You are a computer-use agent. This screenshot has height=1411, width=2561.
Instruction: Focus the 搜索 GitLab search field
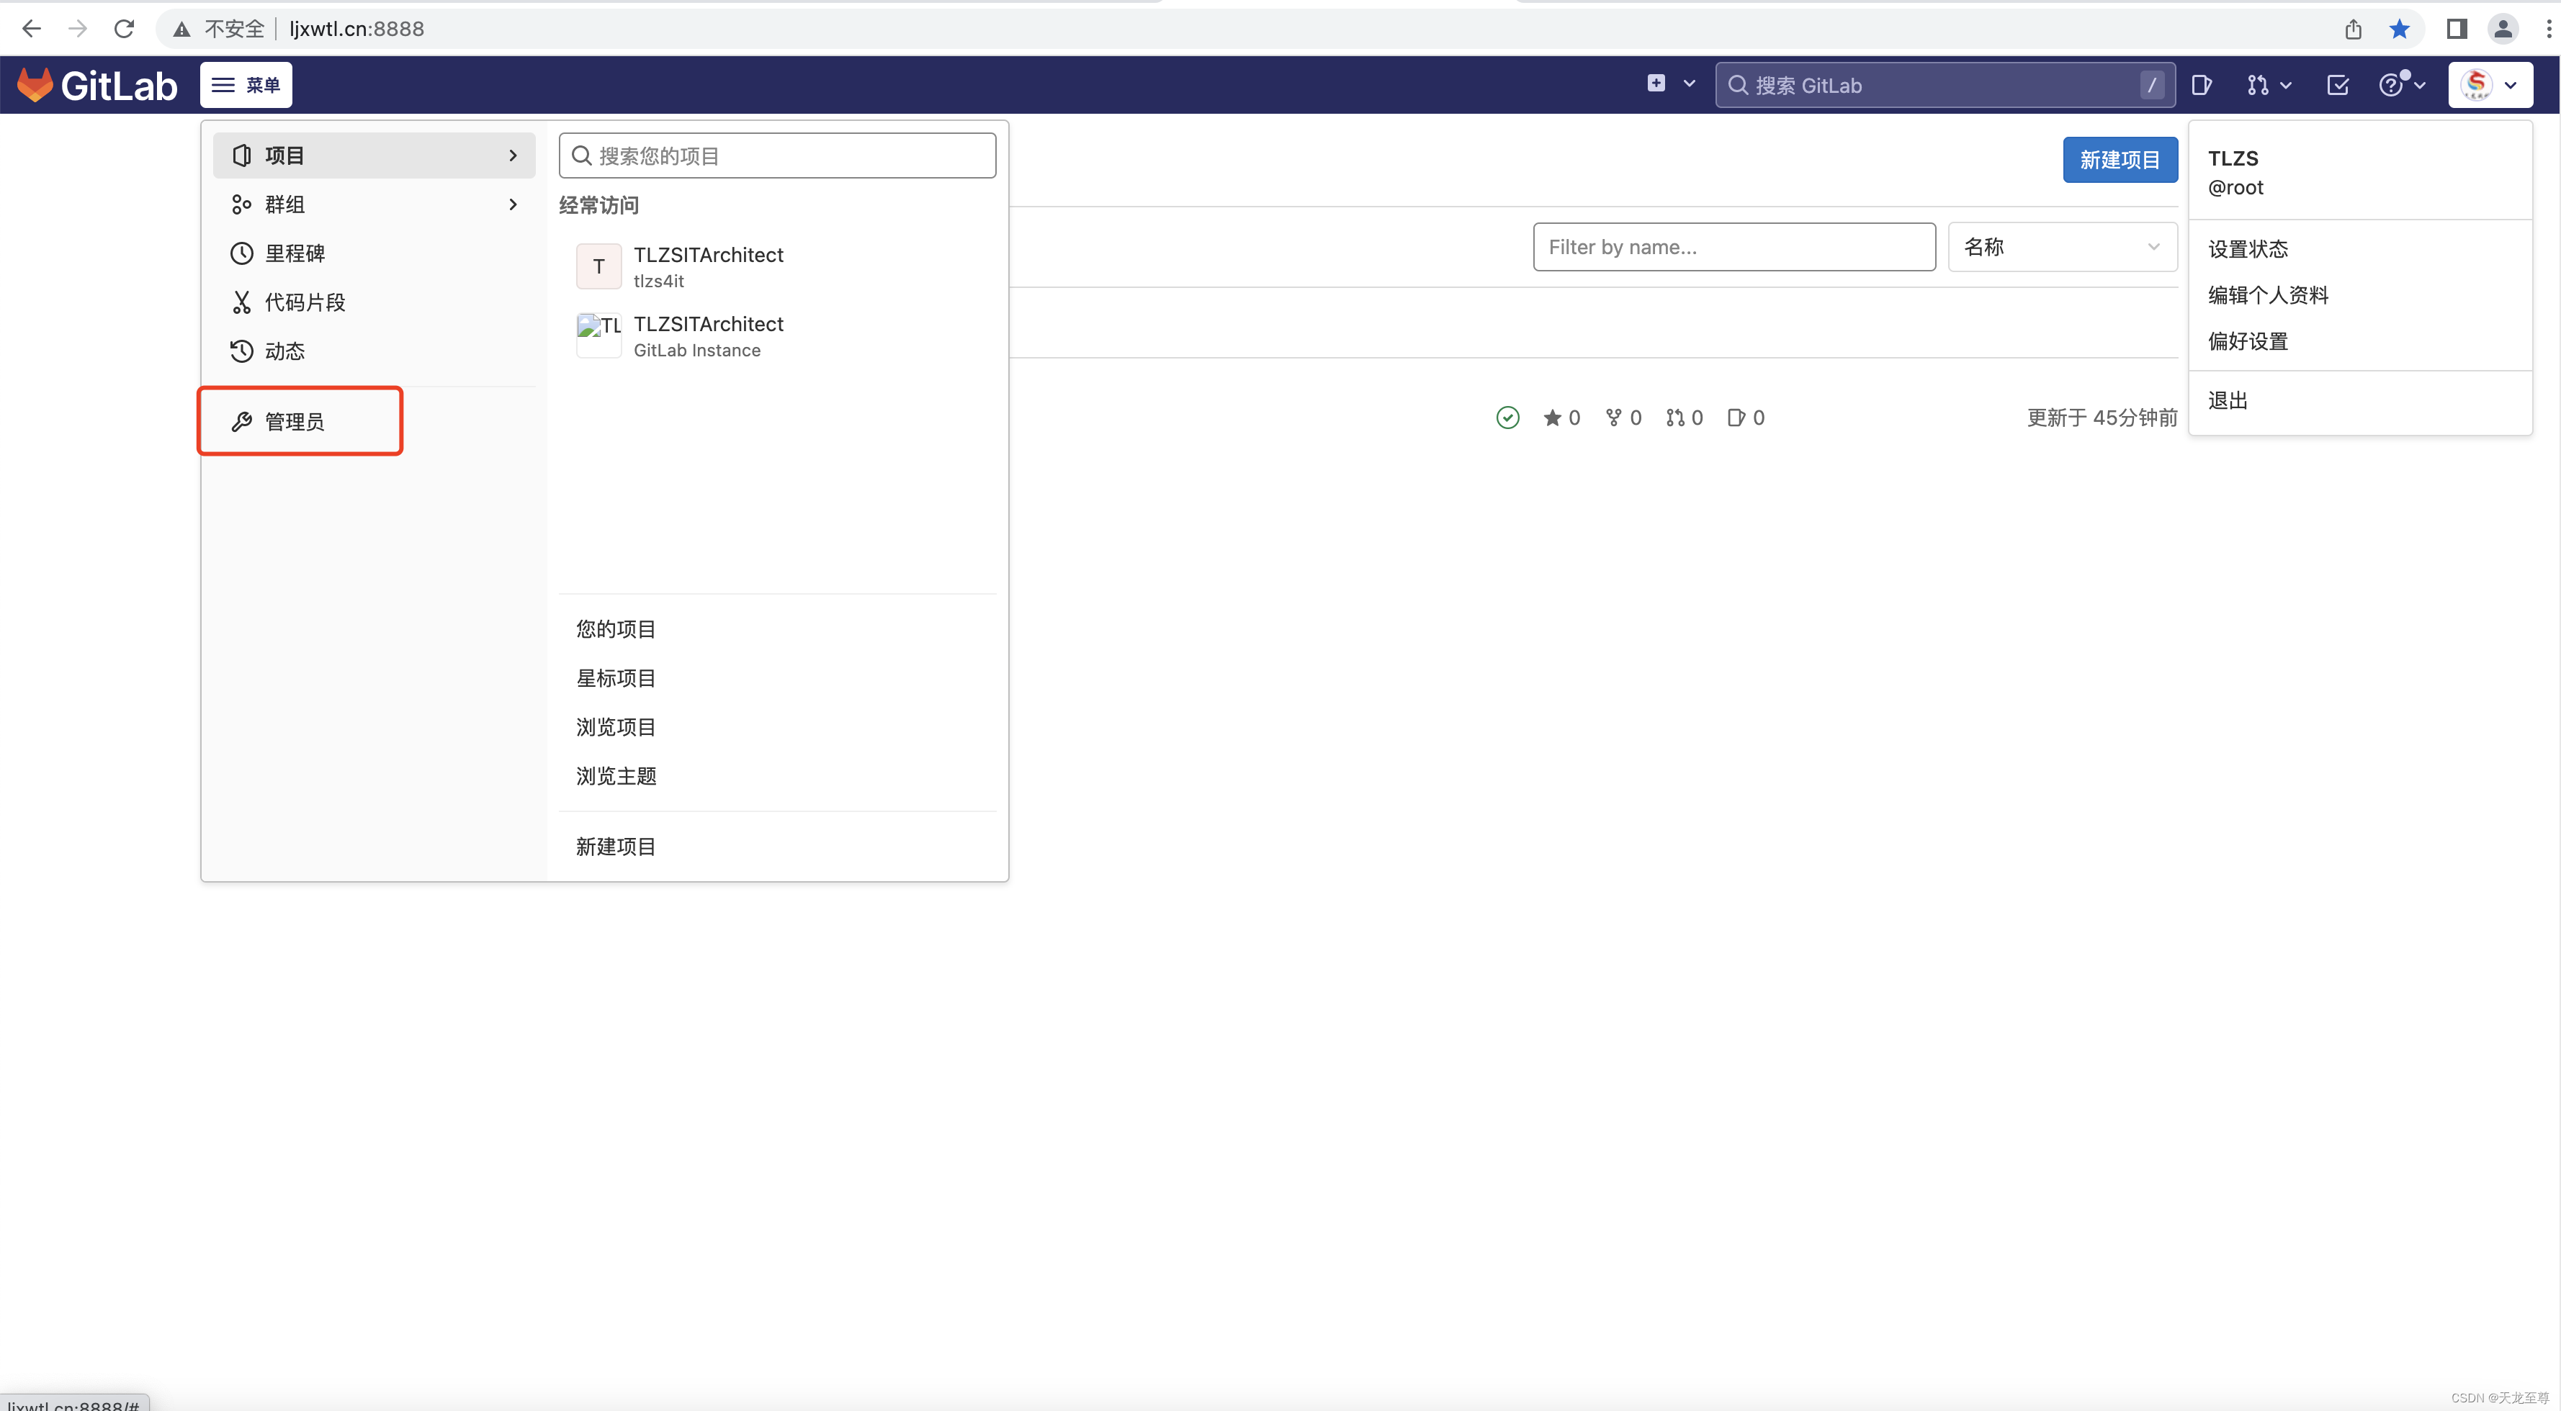pos(1945,84)
